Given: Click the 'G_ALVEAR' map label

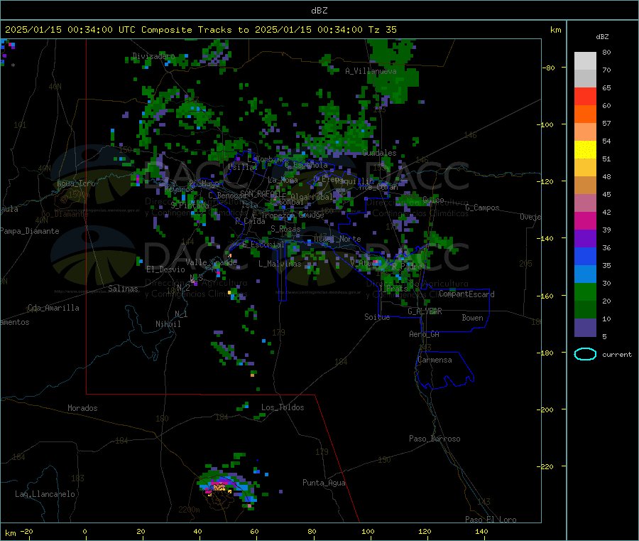Looking at the screenshot, I should tap(425, 311).
